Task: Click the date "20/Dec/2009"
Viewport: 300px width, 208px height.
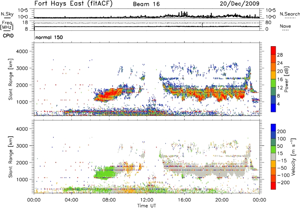Action: pyautogui.click(x=240, y=3)
